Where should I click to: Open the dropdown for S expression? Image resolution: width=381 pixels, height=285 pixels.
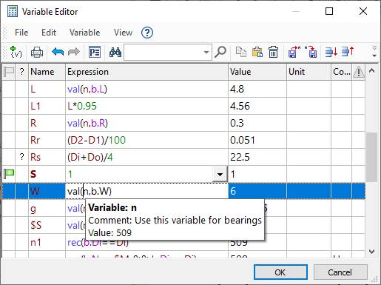(220, 174)
